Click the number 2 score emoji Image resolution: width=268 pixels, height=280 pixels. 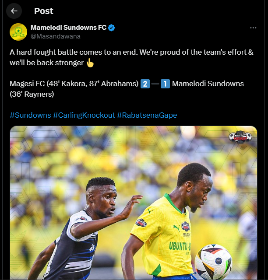(x=145, y=84)
